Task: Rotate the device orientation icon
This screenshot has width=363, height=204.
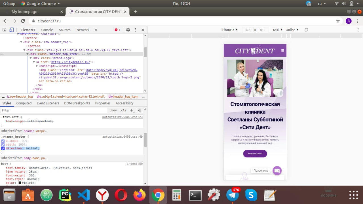Action: pyautogui.click(x=306, y=30)
